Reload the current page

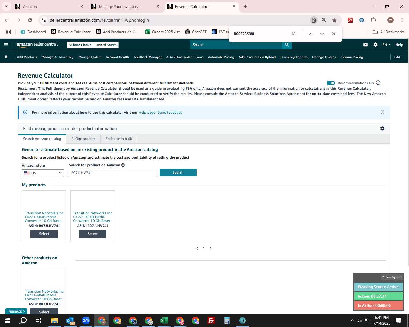pos(30,20)
